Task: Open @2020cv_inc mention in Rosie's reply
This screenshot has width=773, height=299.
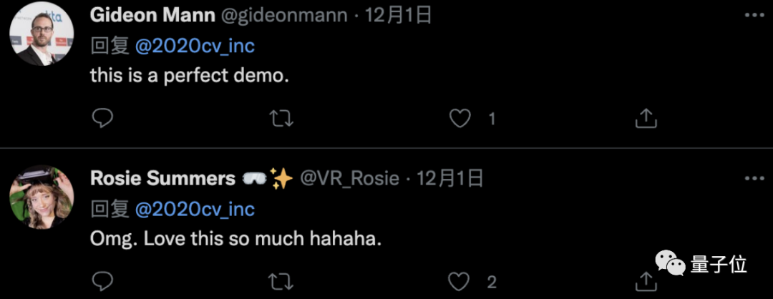Action: tap(195, 210)
